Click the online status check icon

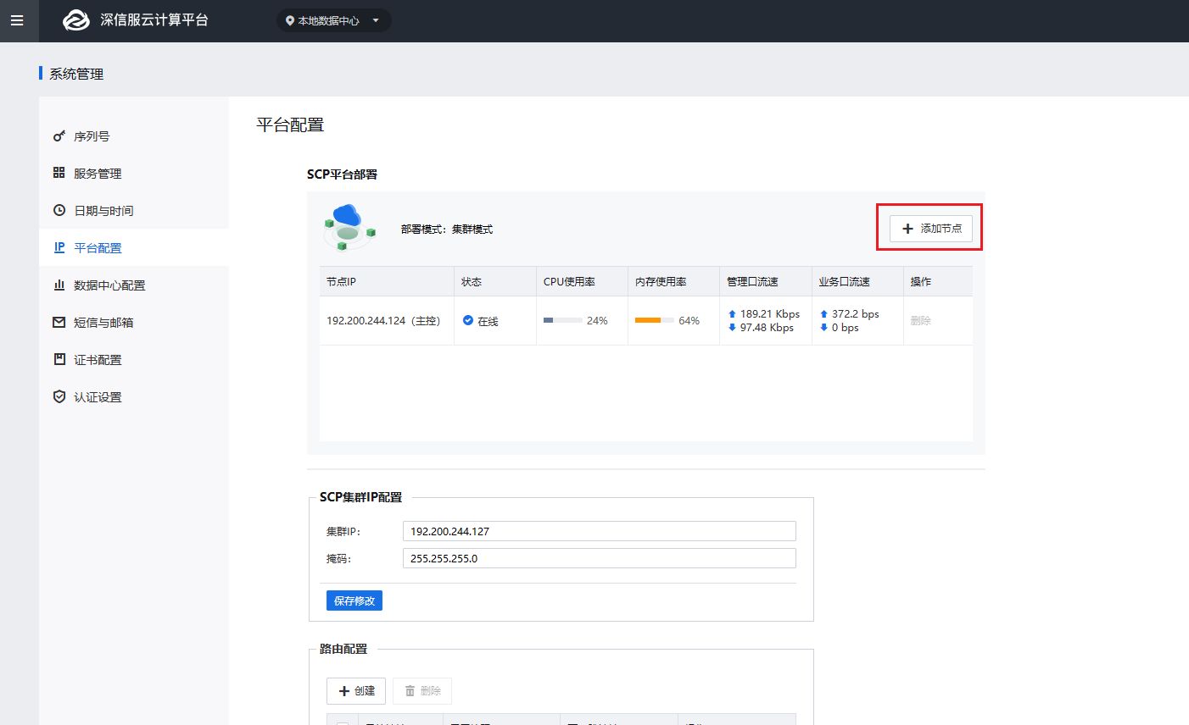[468, 320]
